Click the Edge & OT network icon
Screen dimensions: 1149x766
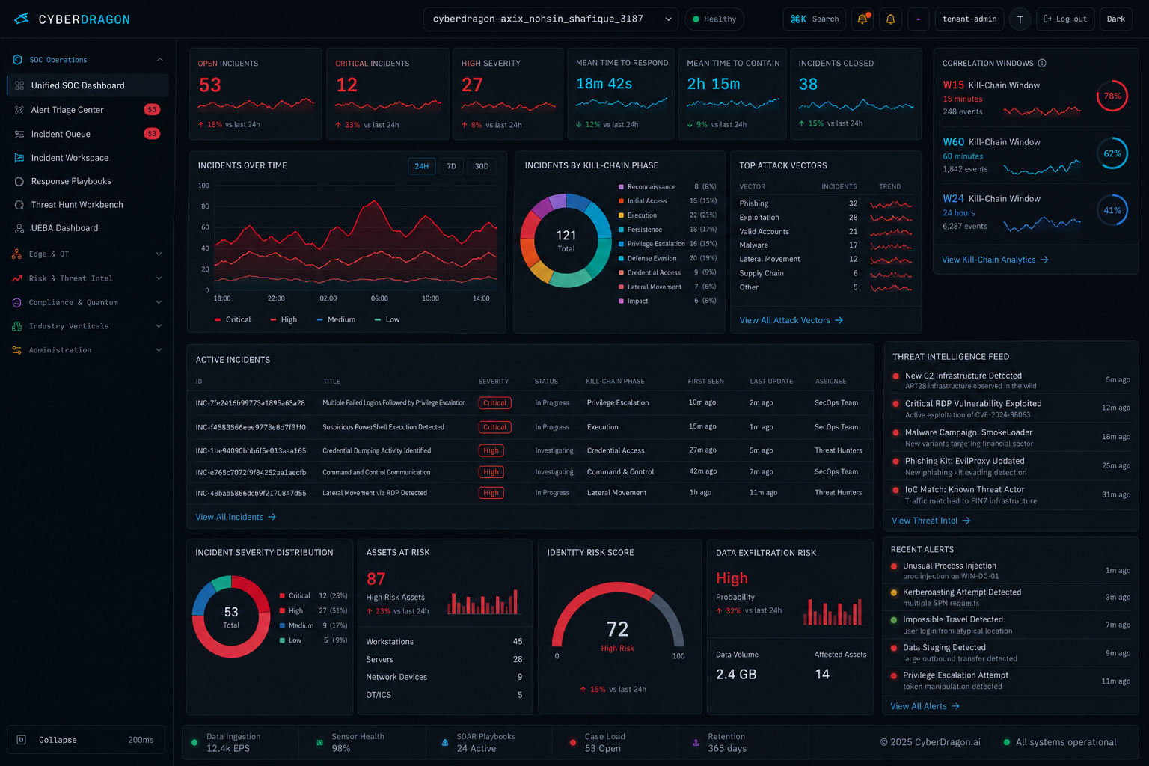tap(16, 254)
